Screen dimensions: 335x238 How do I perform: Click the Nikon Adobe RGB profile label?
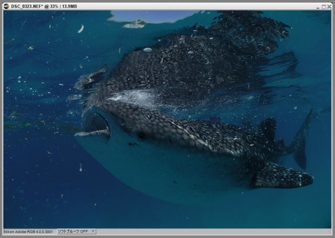tap(28, 231)
